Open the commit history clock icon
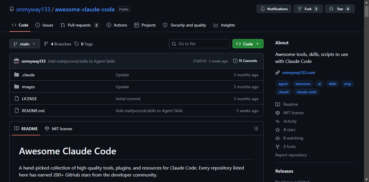369x182 pixels. click(x=235, y=61)
